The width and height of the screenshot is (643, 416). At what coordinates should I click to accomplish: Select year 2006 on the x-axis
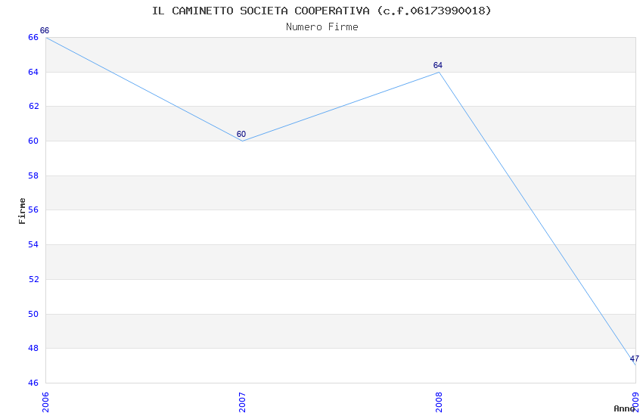(x=45, y=401)
